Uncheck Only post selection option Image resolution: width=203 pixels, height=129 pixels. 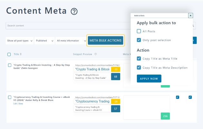pyautogui.click(x=139, y=40)
